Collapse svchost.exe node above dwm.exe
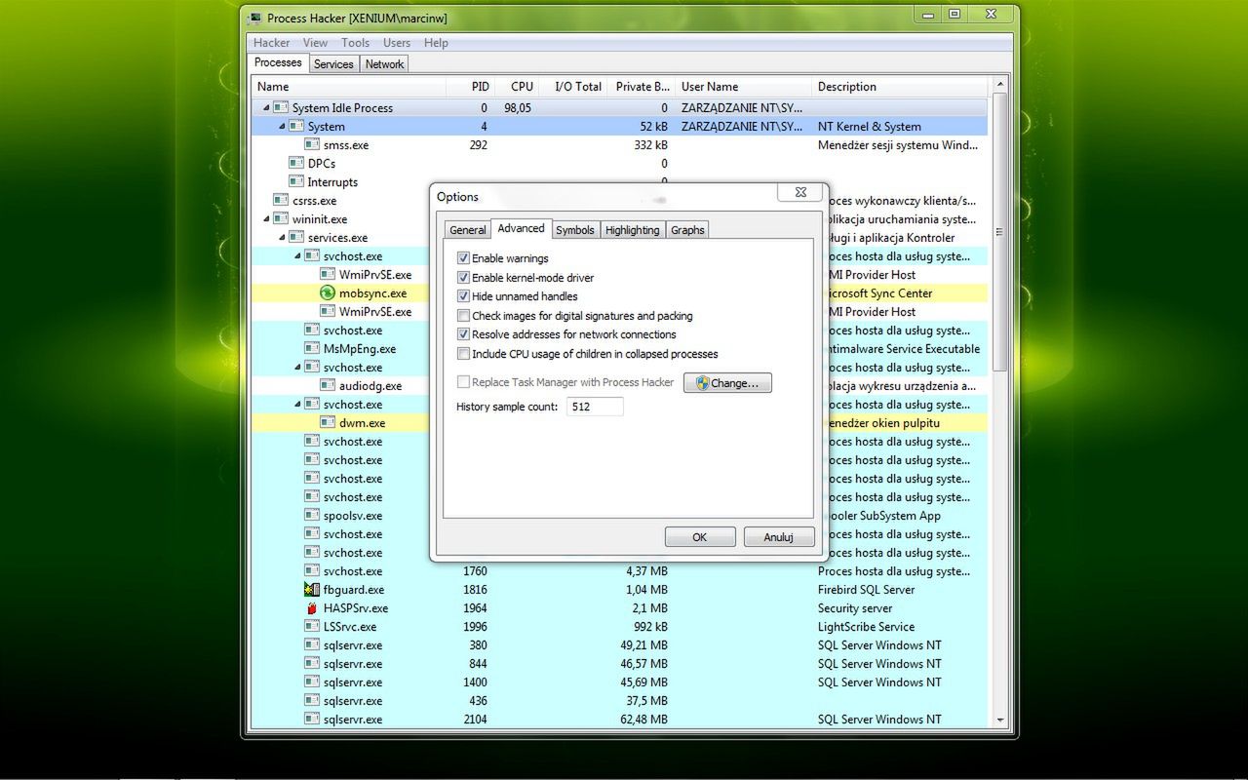The width and height of the screenshot is (1248, 780). click(297, 405)
